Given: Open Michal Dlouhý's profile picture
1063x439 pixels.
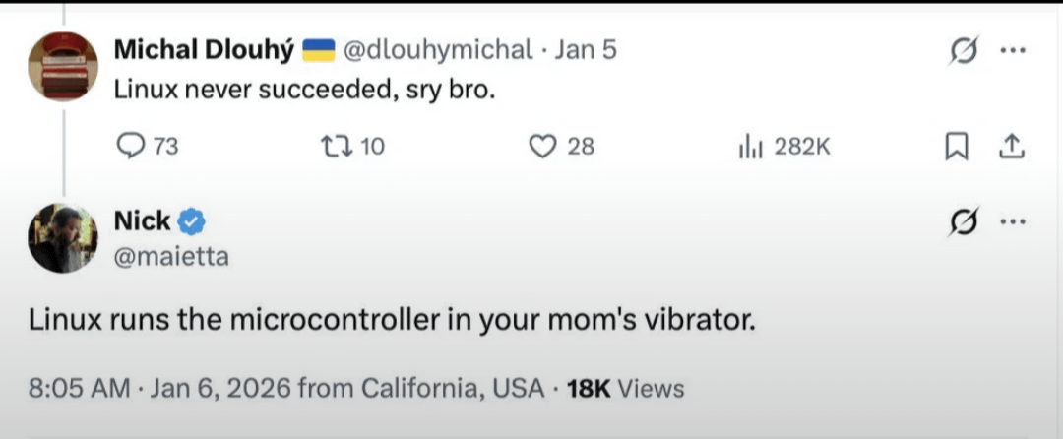Looking at the screenshot, I should tap(62, 65).
